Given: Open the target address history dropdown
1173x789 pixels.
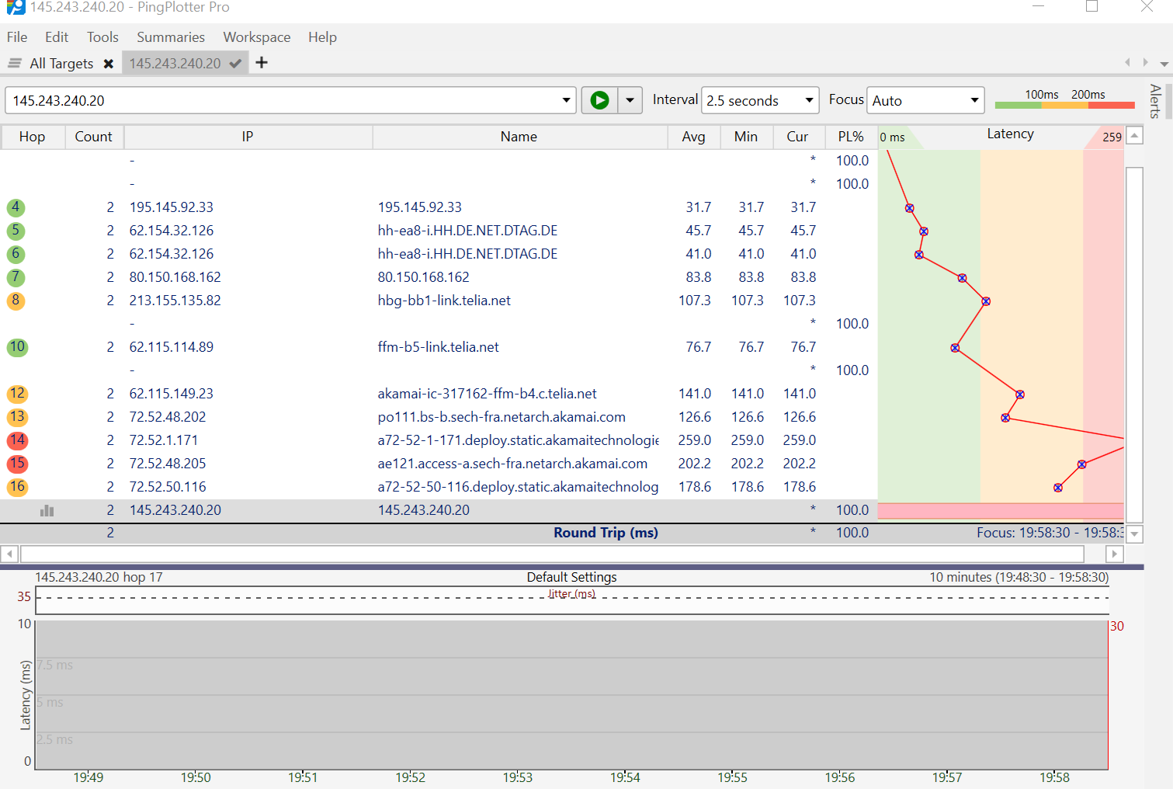Looking at the screenshot, I should (566, 100).
